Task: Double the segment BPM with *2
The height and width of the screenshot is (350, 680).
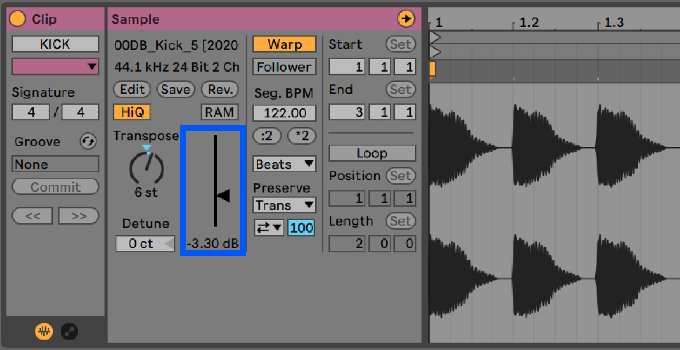Action: (x=301, y=136)
